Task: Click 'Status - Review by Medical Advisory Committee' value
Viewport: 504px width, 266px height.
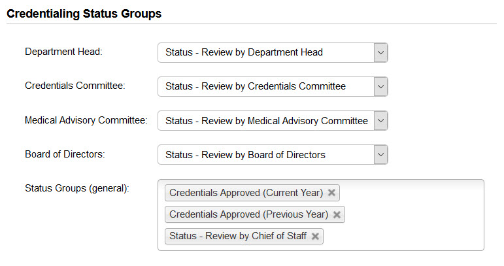Action: (266, 120)
